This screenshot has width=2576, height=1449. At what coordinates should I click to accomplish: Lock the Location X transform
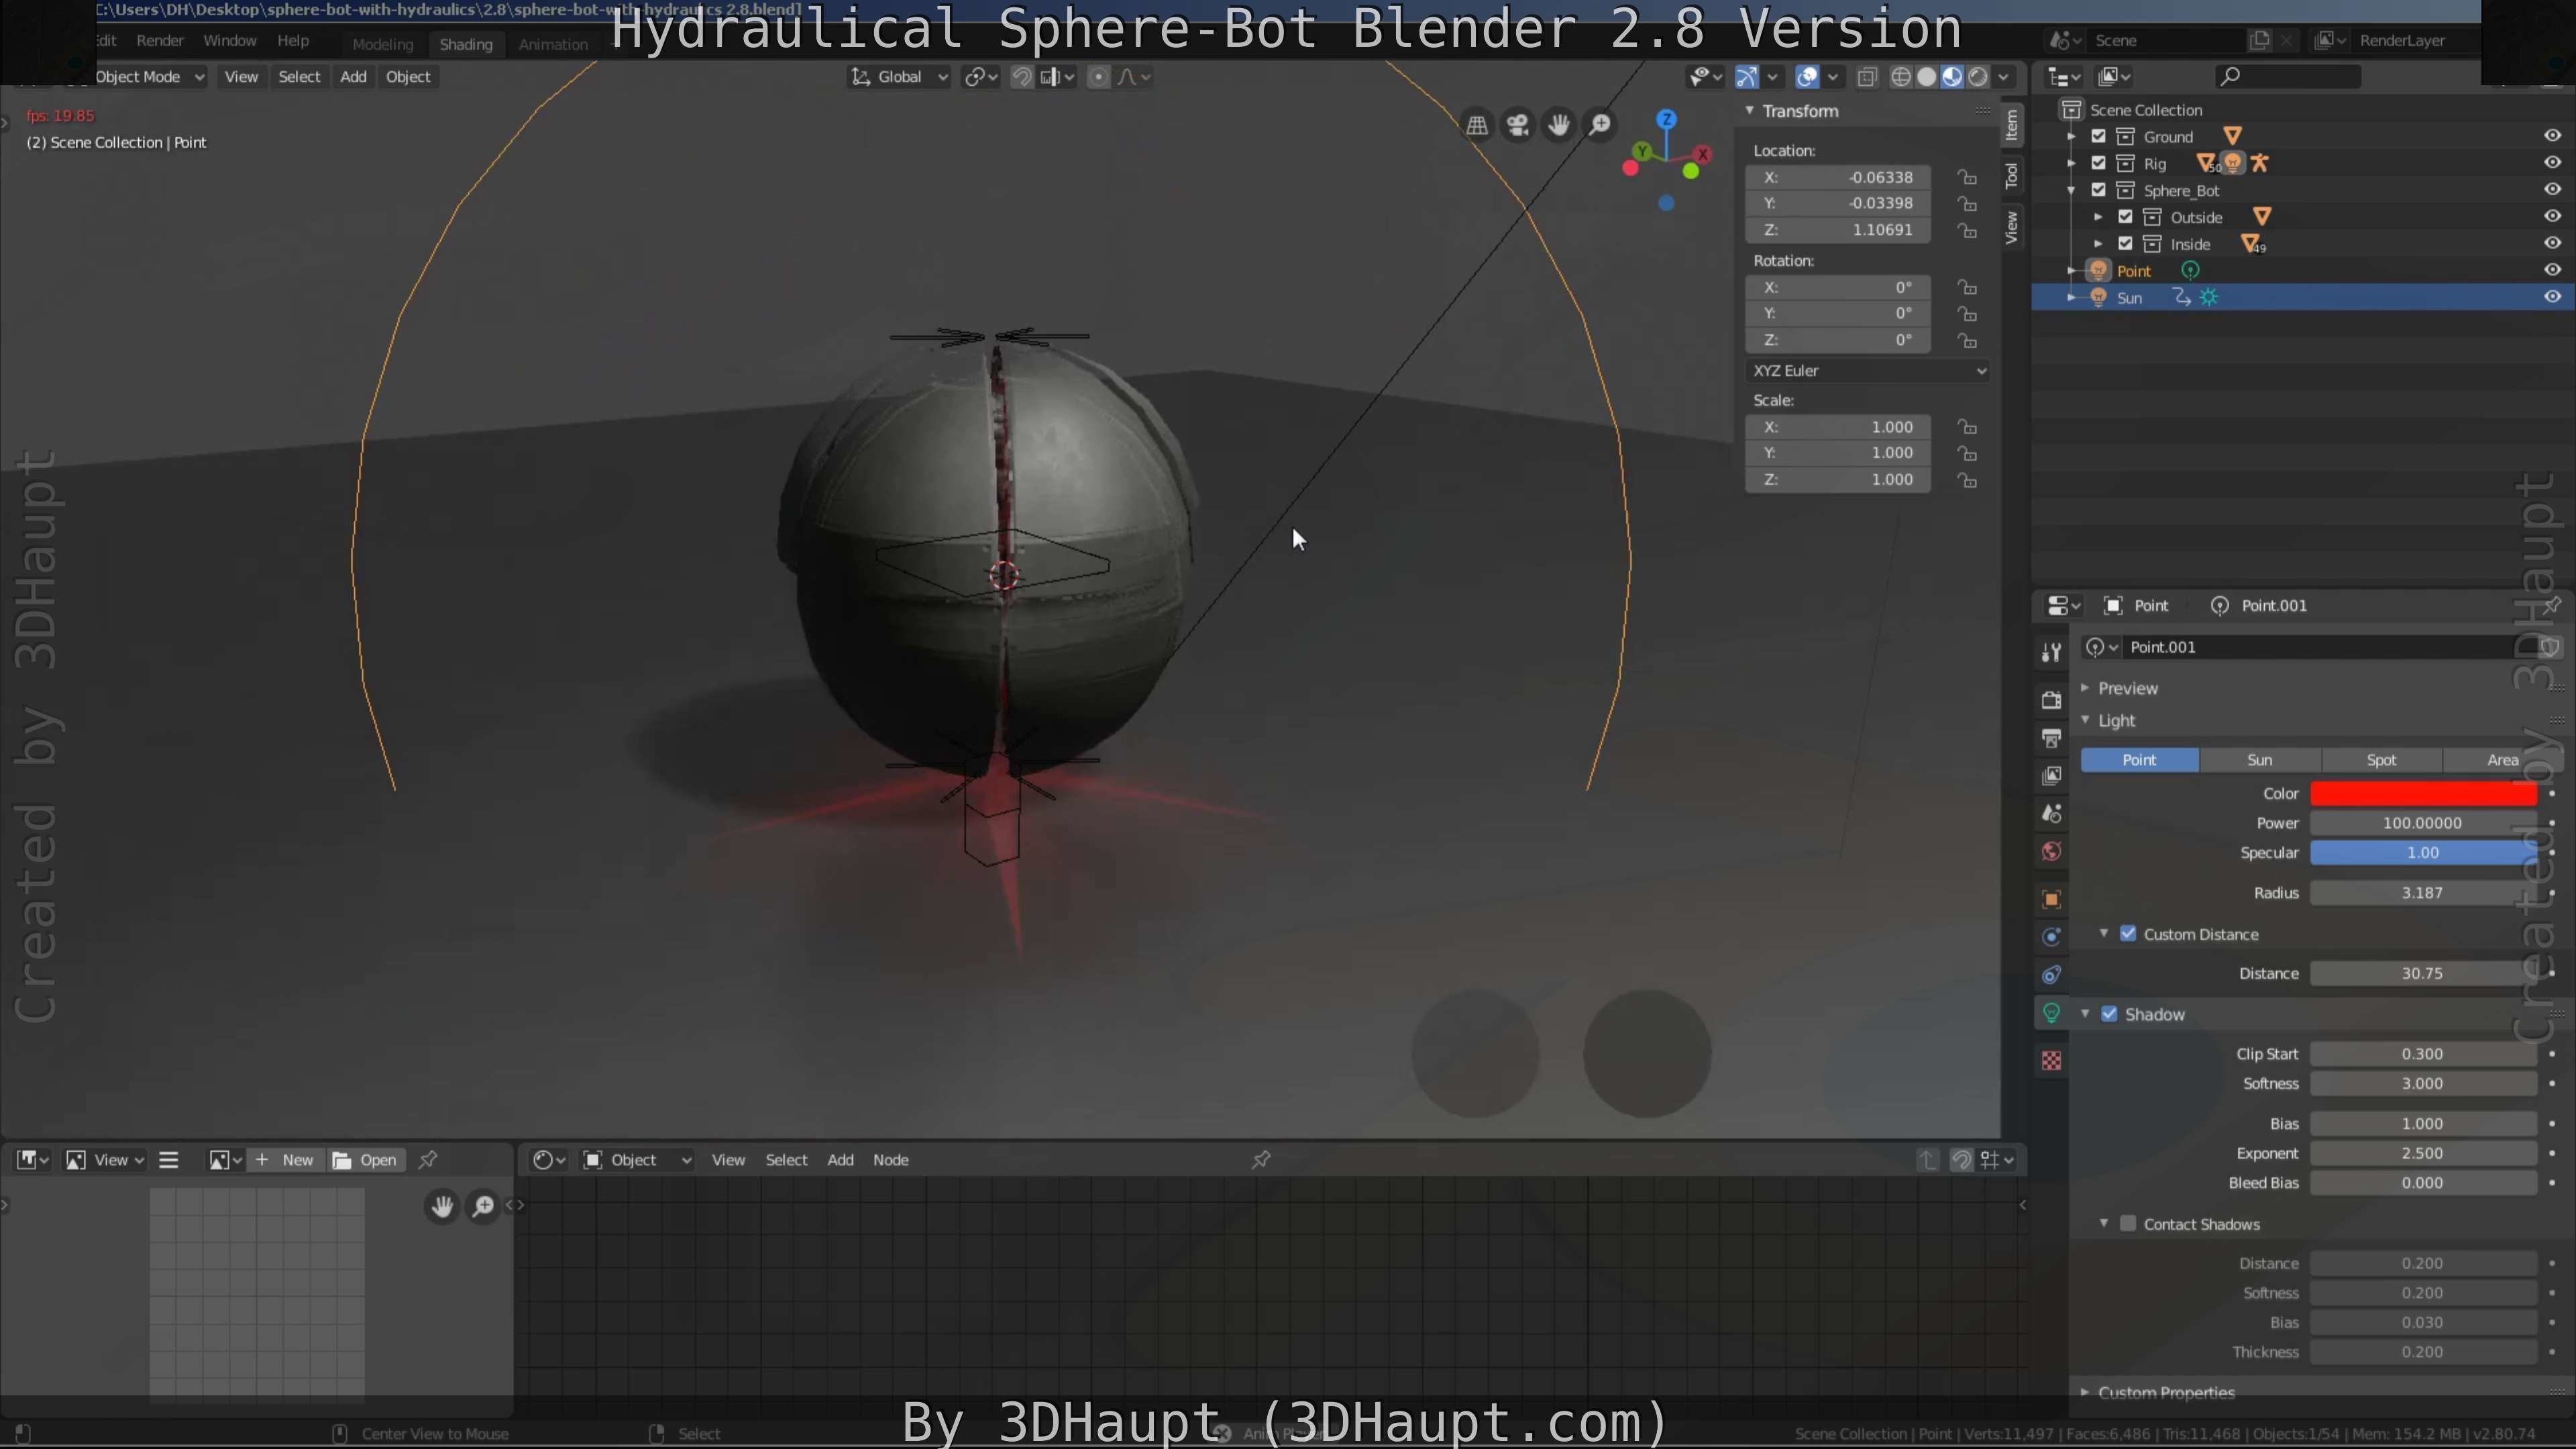1967,177
